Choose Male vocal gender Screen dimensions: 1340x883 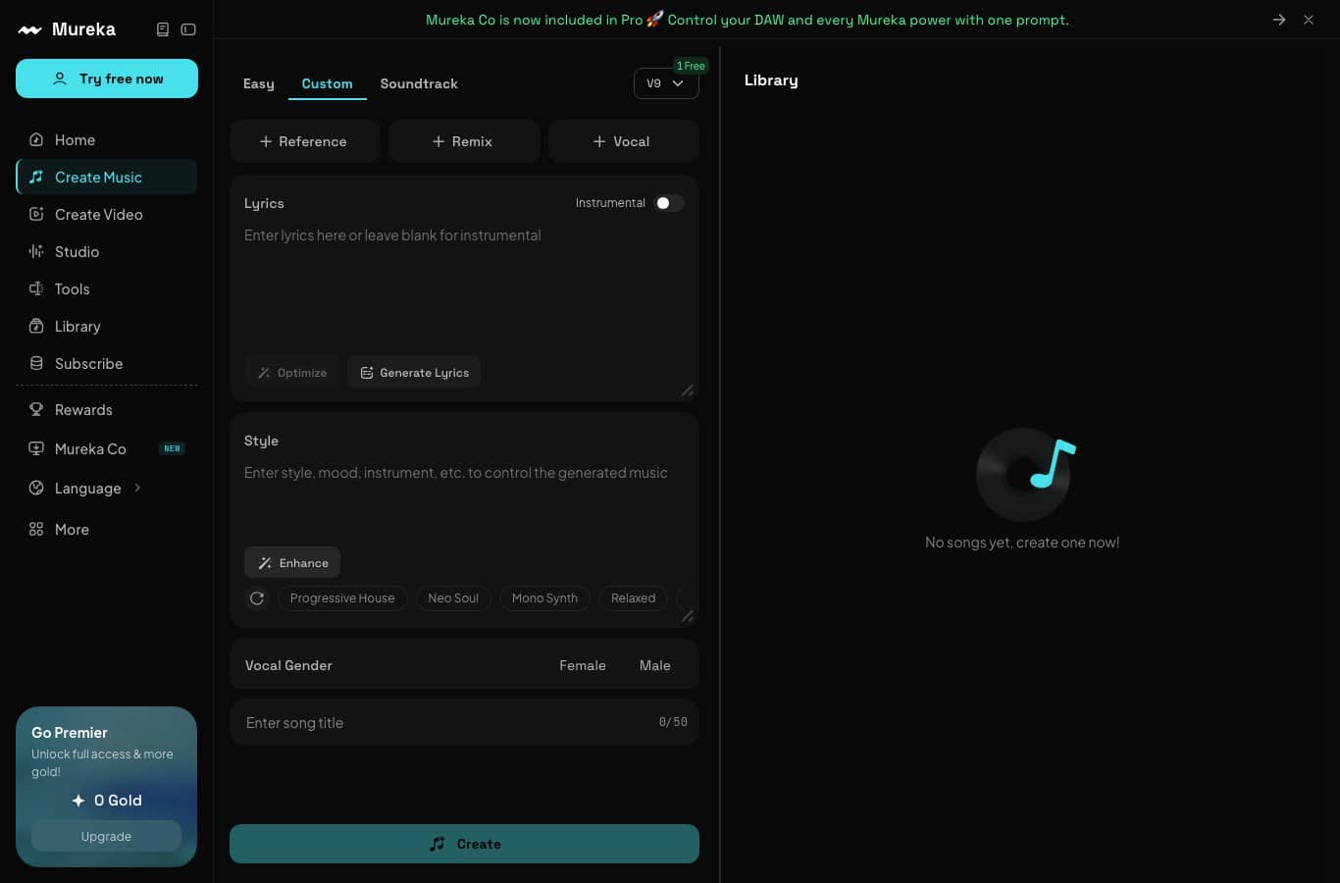pyautogui.click(x=655, y=665)
